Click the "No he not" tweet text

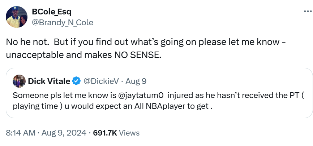(27, 41)
